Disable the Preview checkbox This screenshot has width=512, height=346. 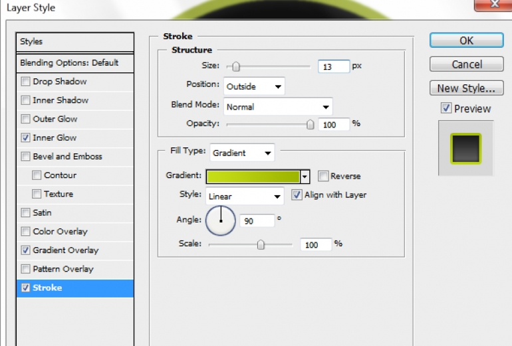pyautogui.click(x=446, y=108)
